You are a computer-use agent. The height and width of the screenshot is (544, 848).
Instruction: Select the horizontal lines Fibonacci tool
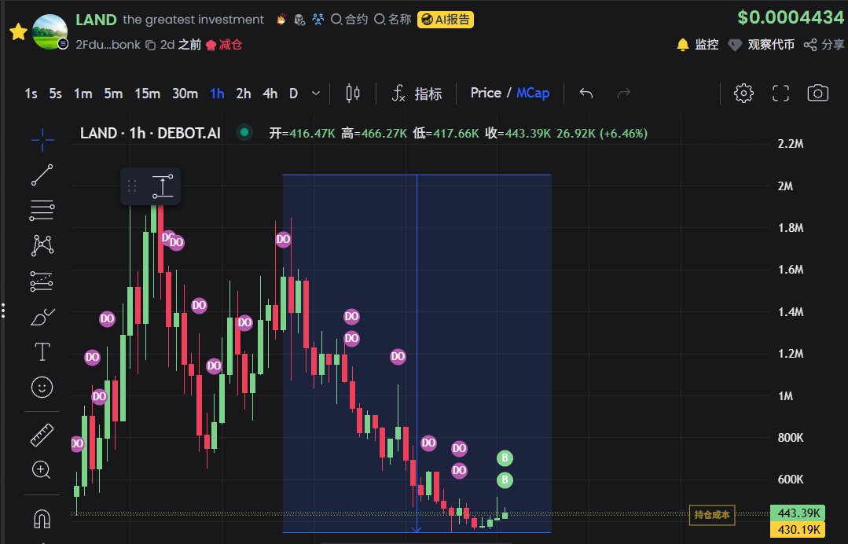pos(42,211)
